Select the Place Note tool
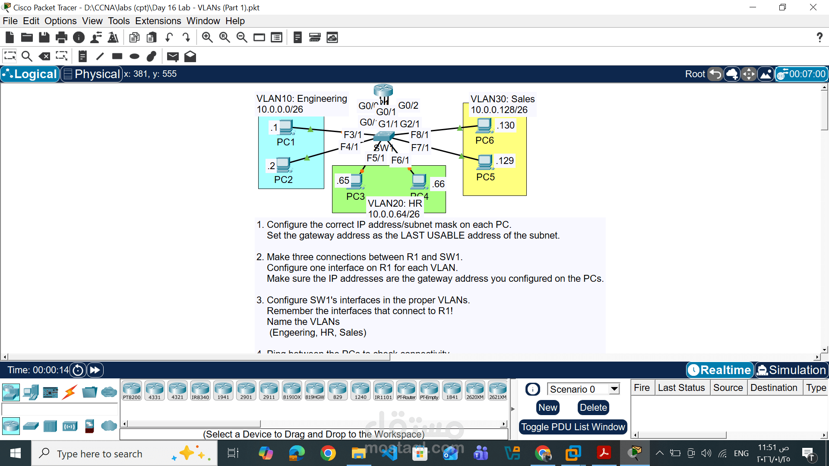 [x=82, y=56]
